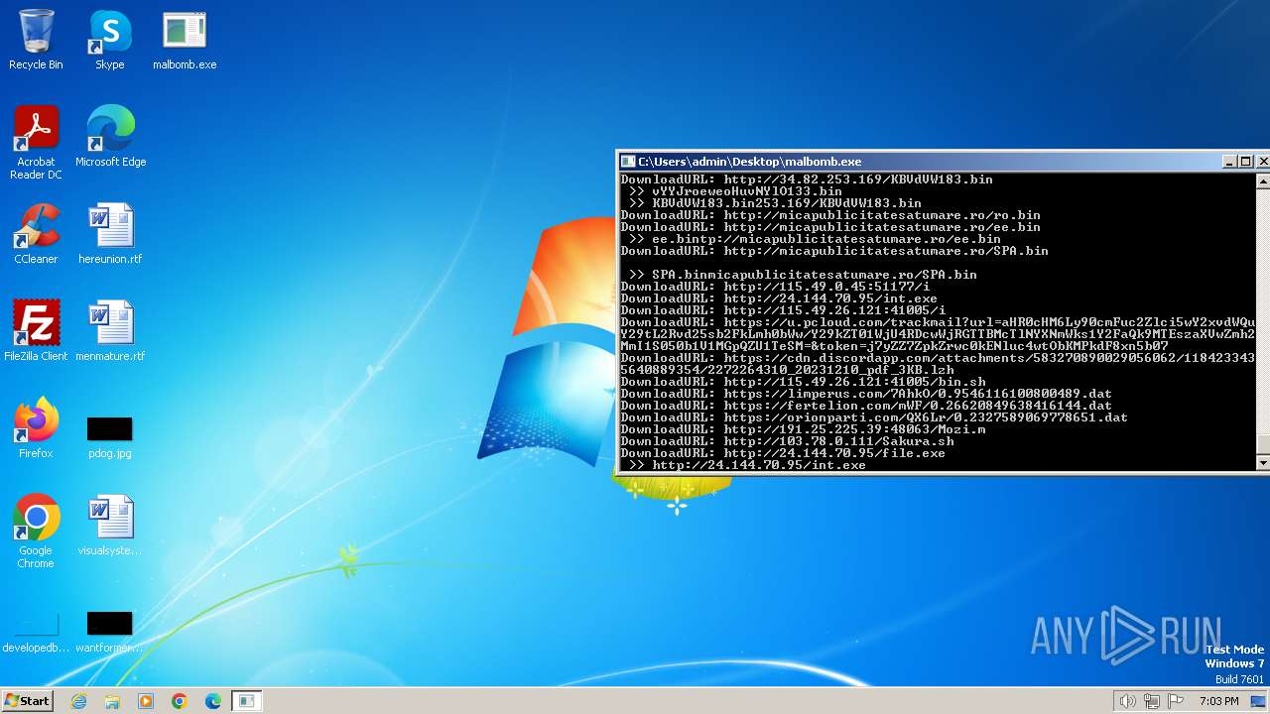Click the orionparti.com download URL line

tap(875, 417)
